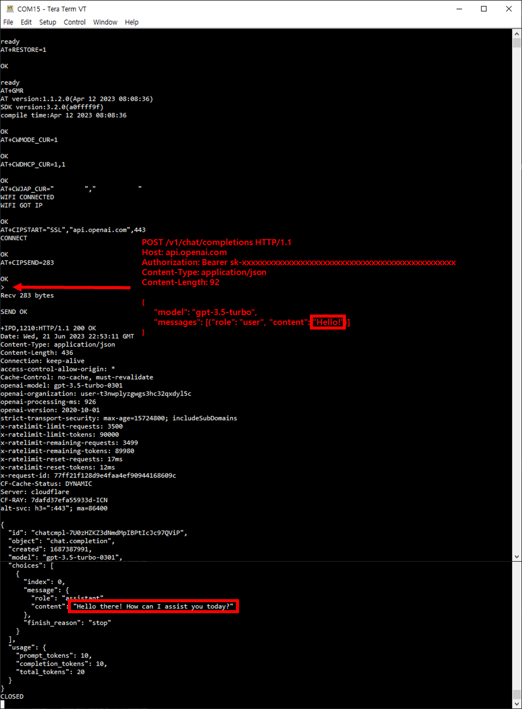Image resolution: width=522 pixels, height=709 pixels.
Task: Open the Window menu
Action: pyautogui.click(x=105, y=22)
